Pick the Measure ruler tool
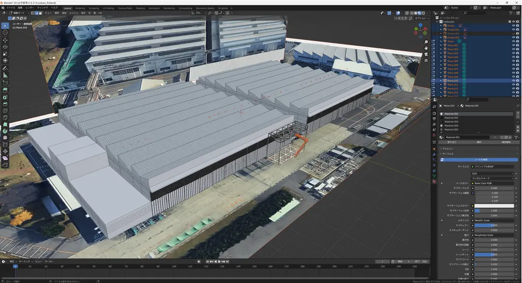 pyautogui.click(x=5, y=75)
